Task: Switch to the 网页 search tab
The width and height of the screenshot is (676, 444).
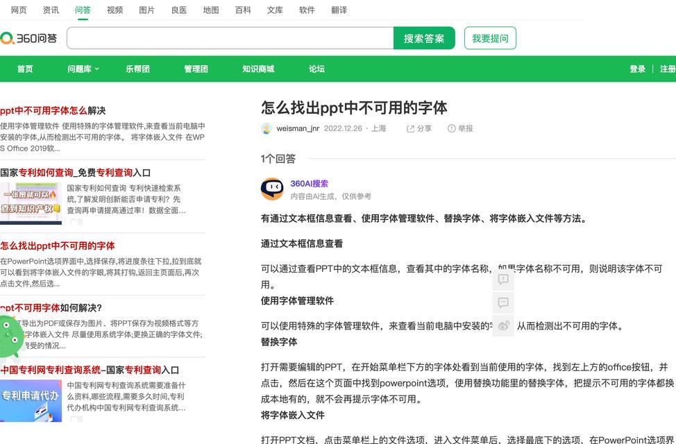Action: [19, 10]
